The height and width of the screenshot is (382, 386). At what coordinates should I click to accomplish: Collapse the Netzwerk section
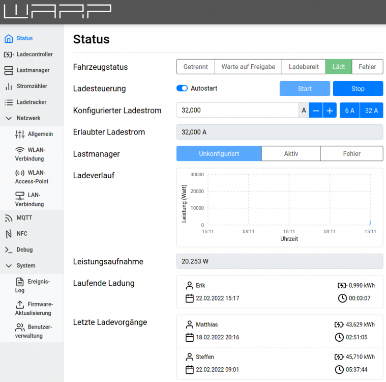click(x=9, y=118)
